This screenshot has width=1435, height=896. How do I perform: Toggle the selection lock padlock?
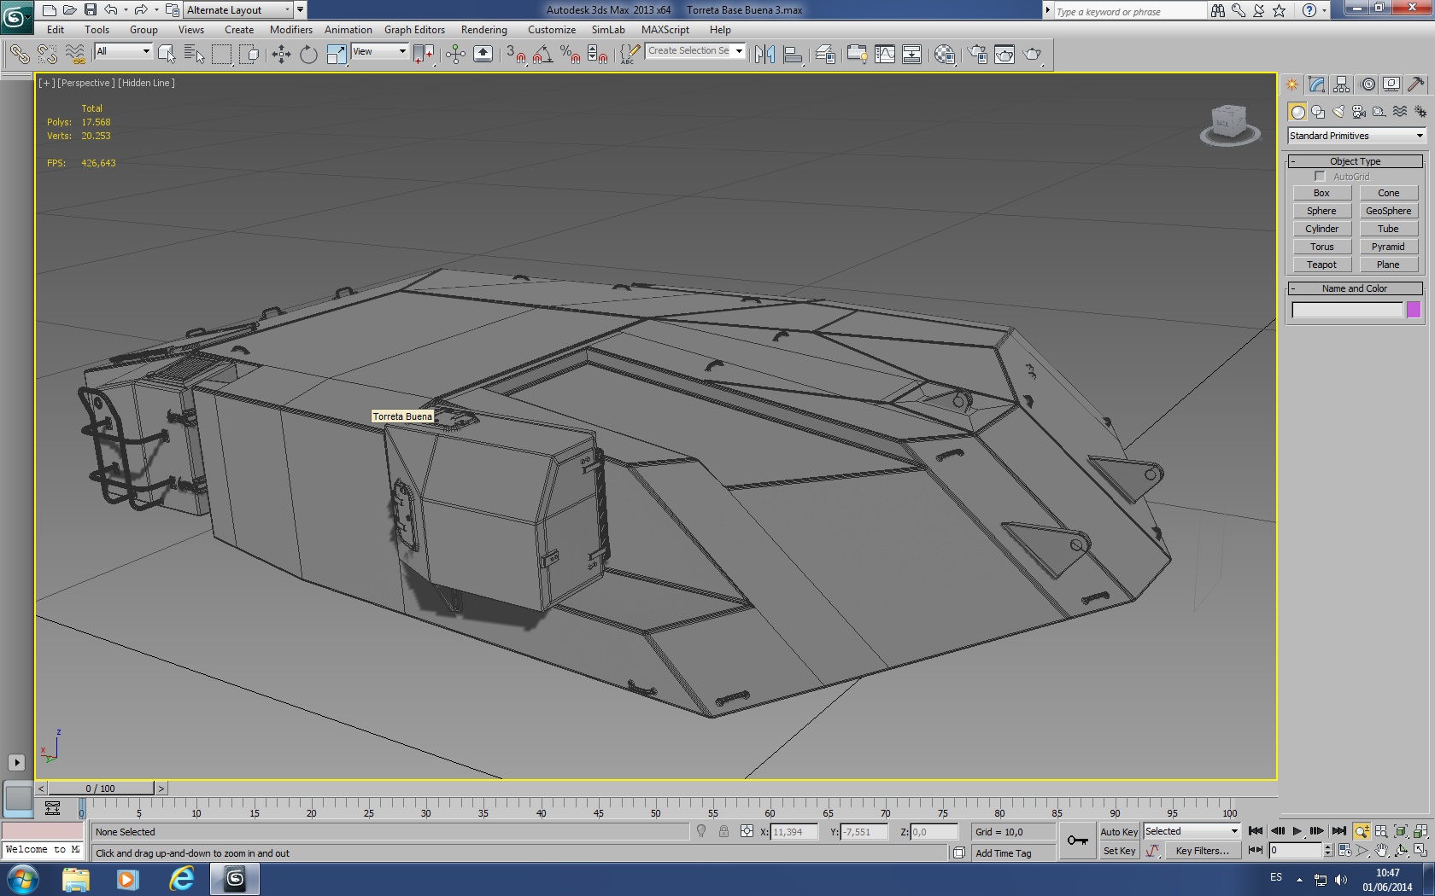(x=723, y=831)
